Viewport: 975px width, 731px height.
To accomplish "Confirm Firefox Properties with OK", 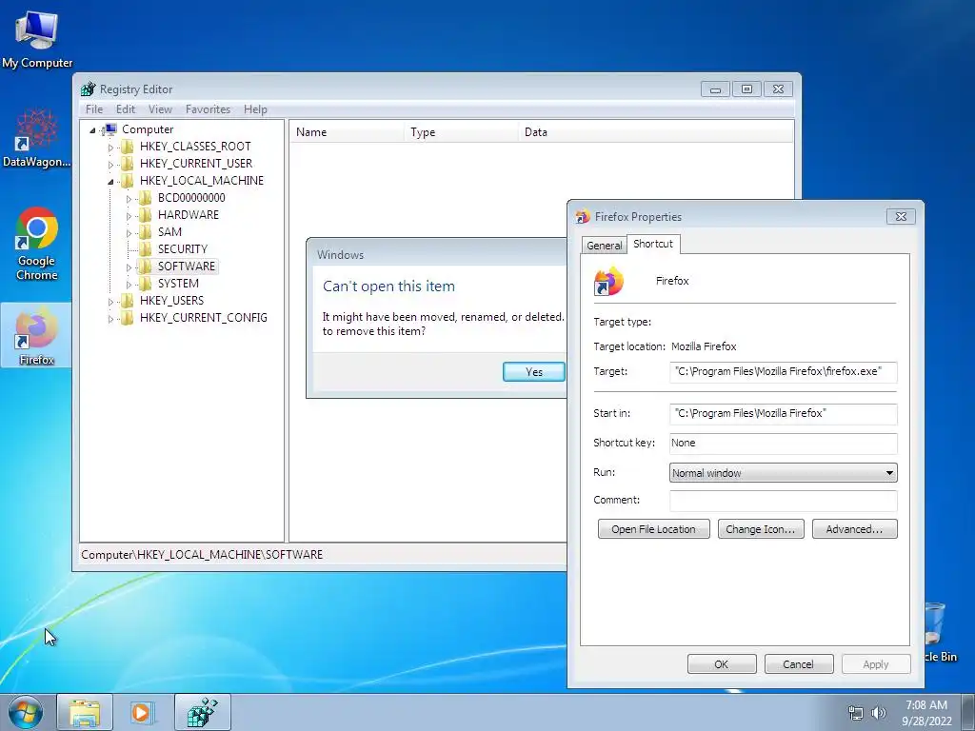I will pos(722,663).
